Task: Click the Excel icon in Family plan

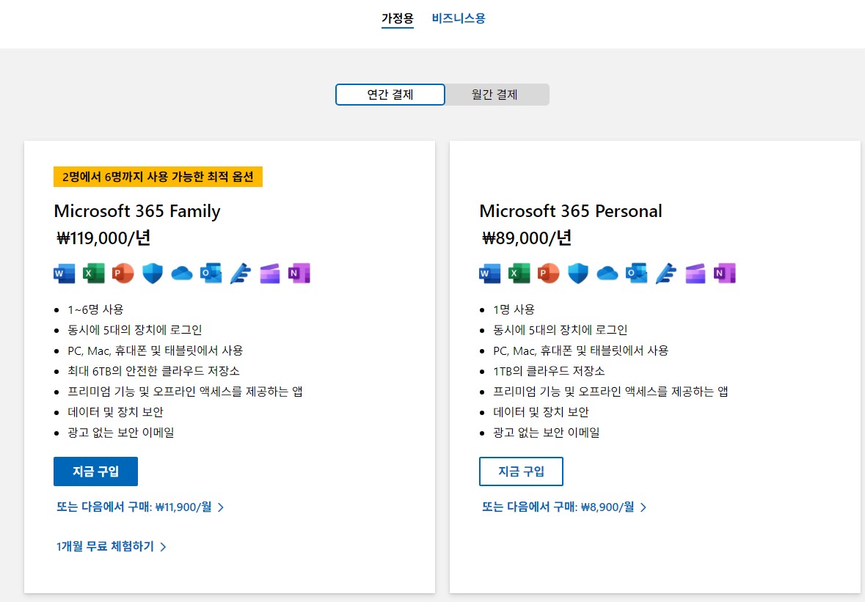Action: click(x=93, y=274)
